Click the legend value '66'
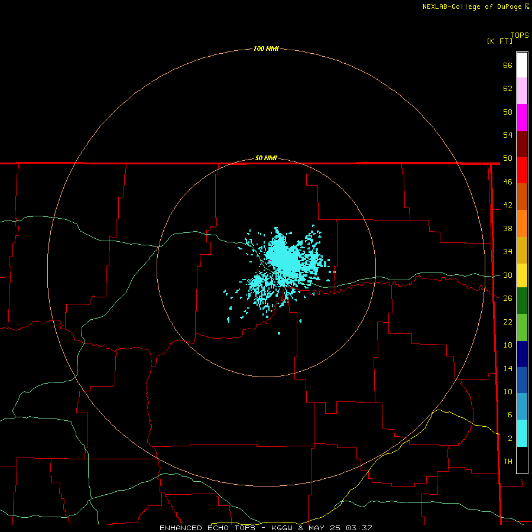 (508, 66)
